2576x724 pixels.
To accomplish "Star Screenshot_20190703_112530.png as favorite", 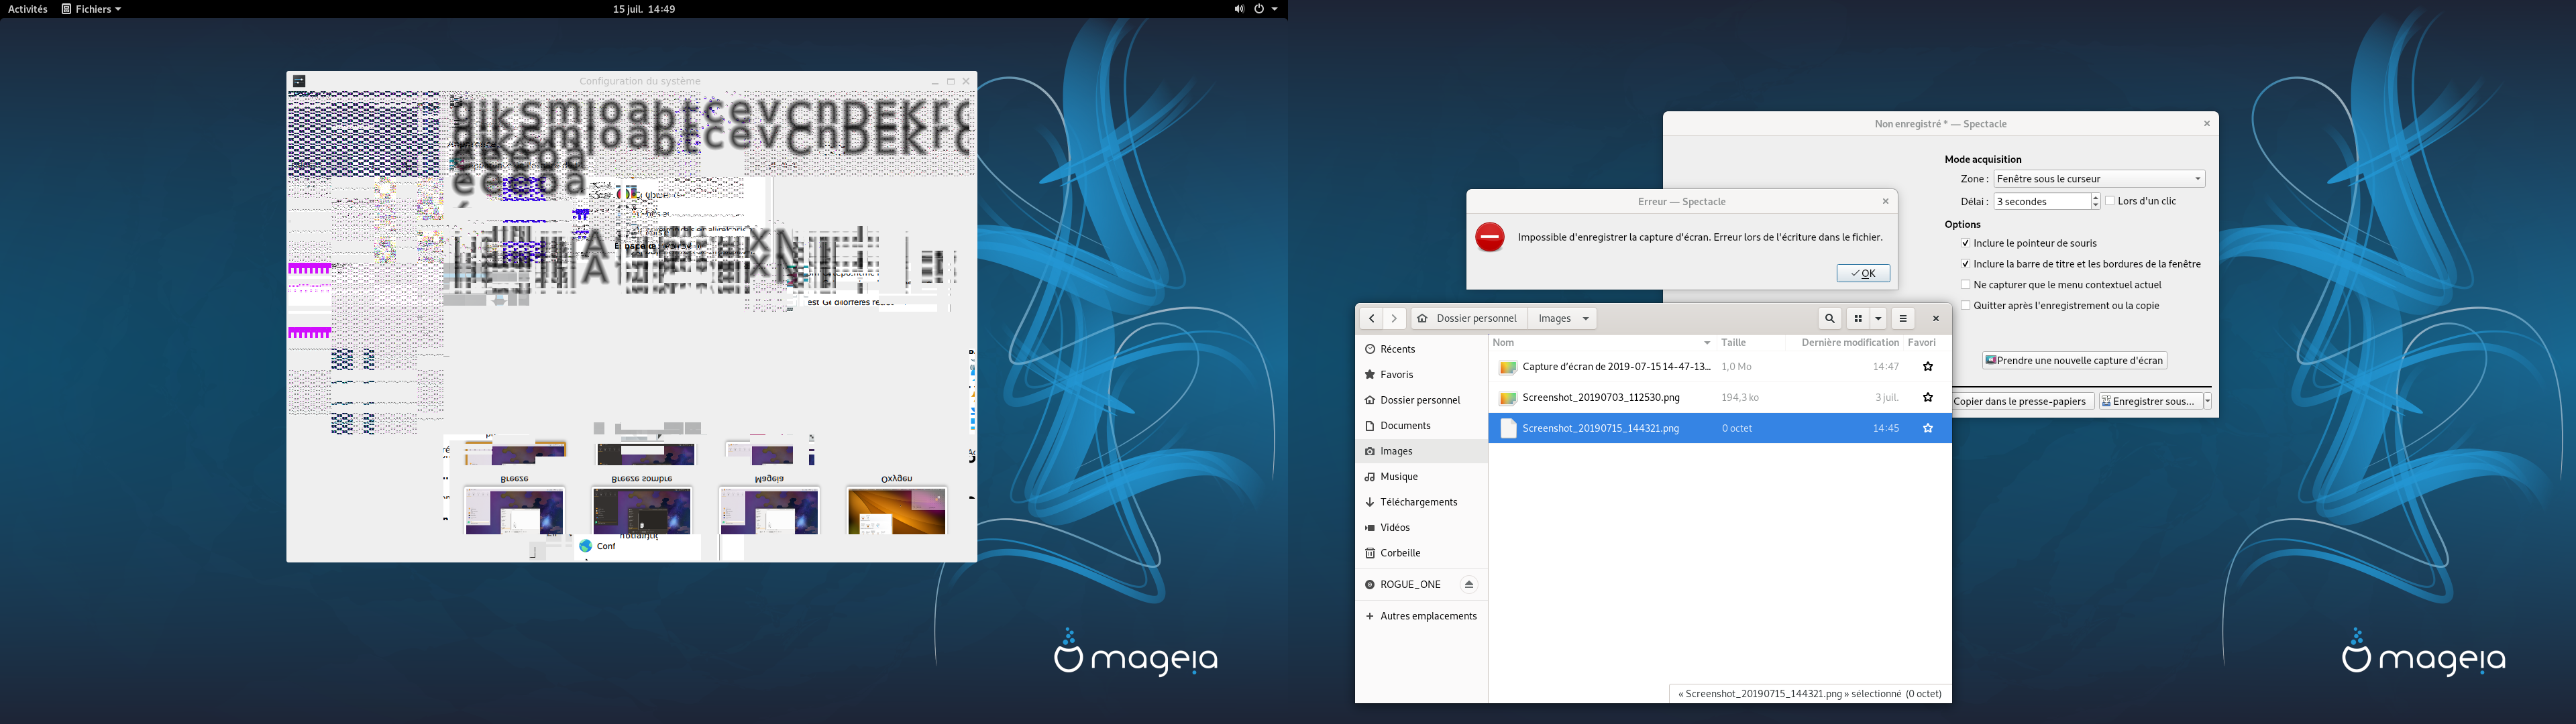I will point(1928,398).
